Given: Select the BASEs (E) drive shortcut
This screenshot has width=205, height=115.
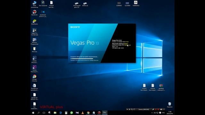Looking at the screenshot, I should click(x=85, y=4).
